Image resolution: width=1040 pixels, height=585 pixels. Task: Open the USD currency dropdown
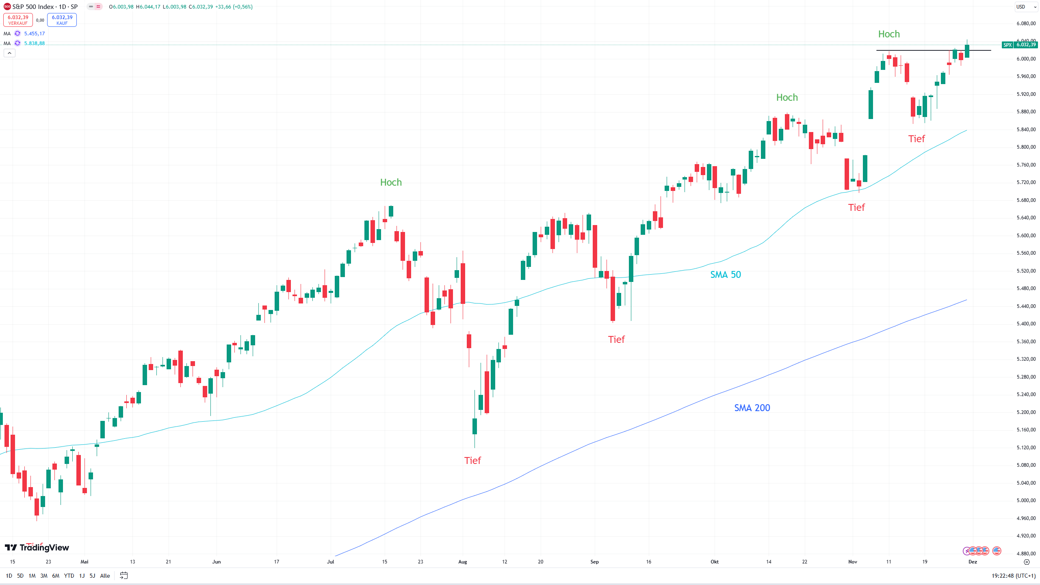tap(1026, 7)
